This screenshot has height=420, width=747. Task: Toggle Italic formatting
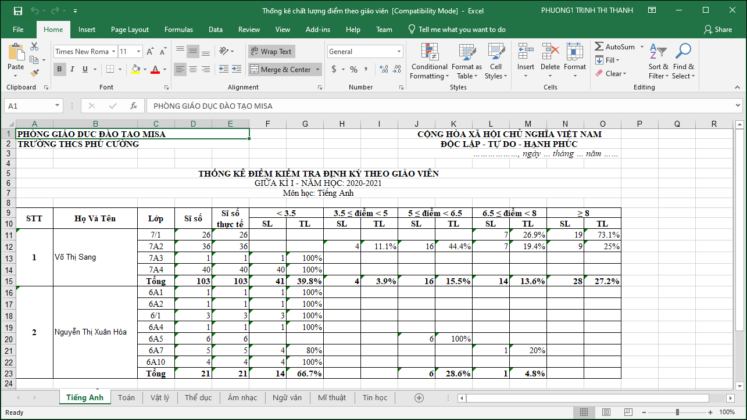(72, 70)
